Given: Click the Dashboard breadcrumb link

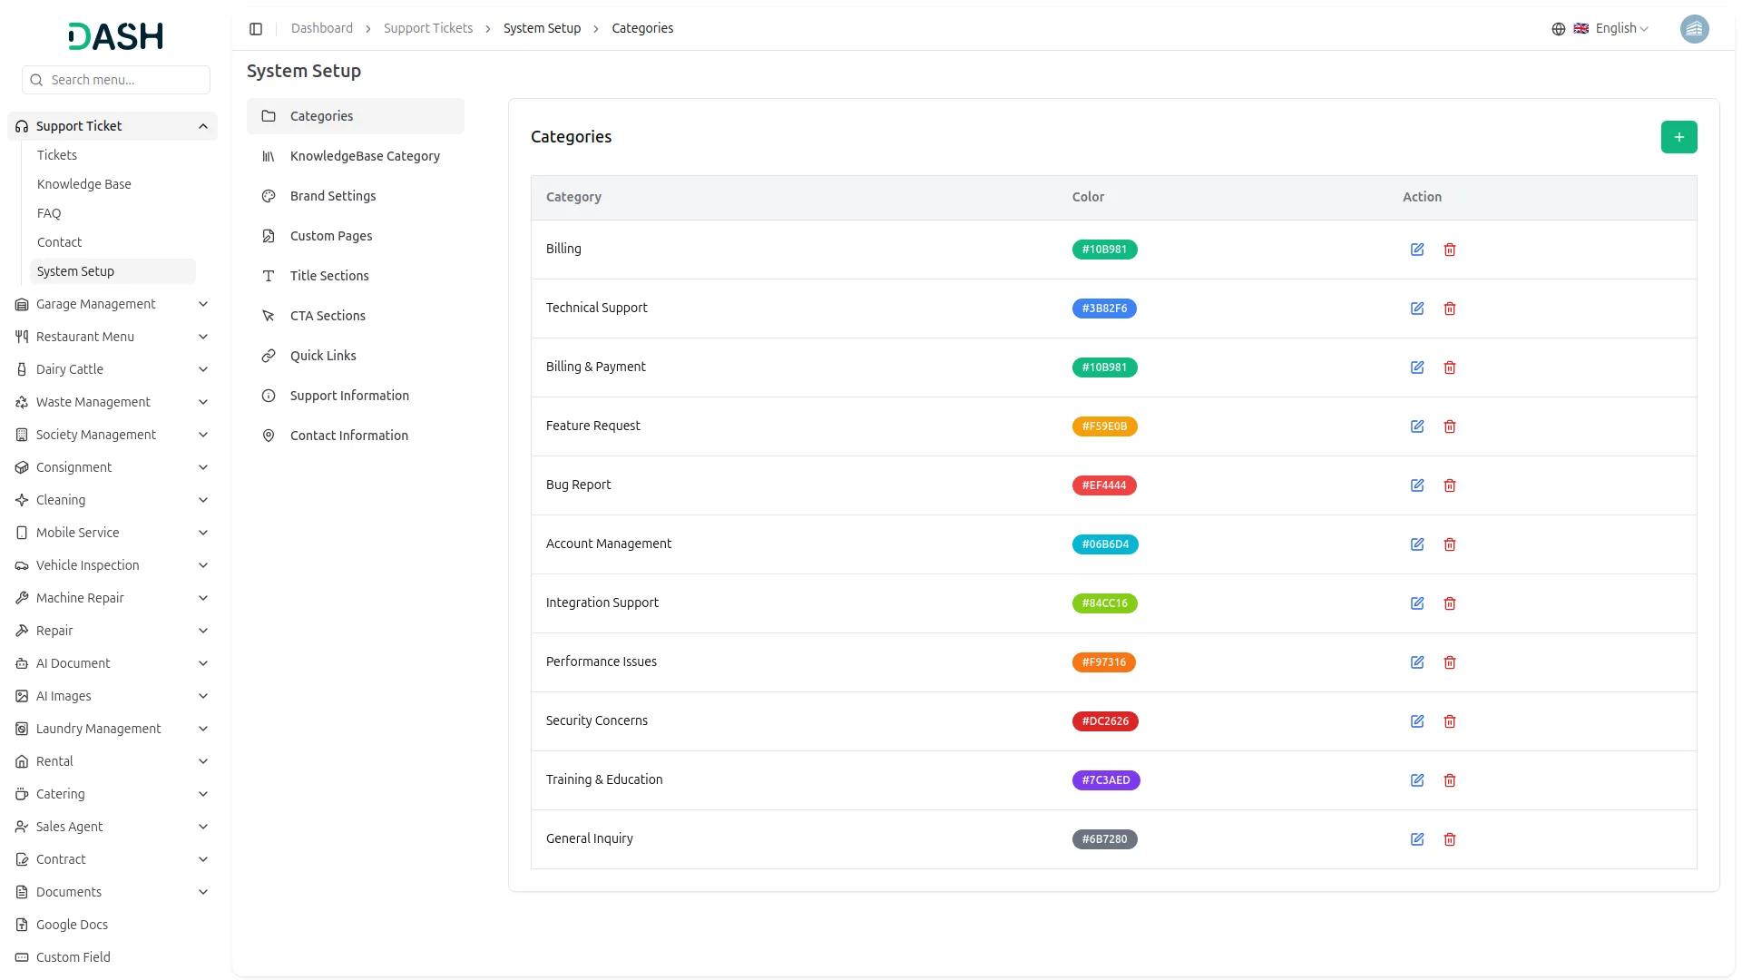Looking at the screenshot, I should [x=322, y=29].
